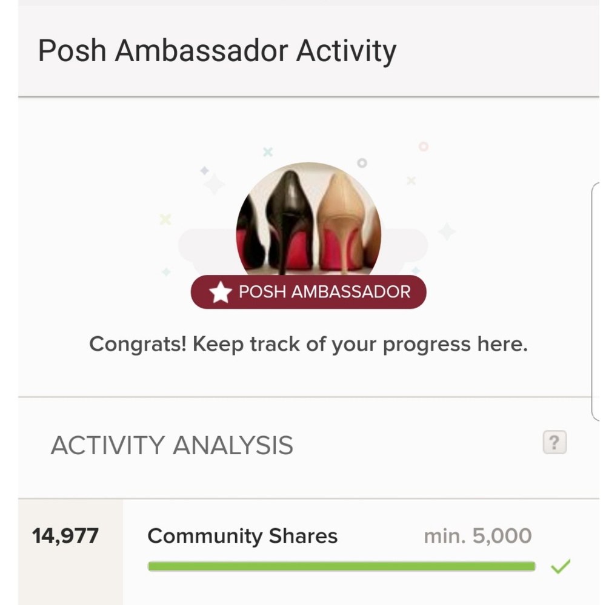Click the teal X decoration above the photo
This screenshot has height=605, width=606.
(267, 152)
